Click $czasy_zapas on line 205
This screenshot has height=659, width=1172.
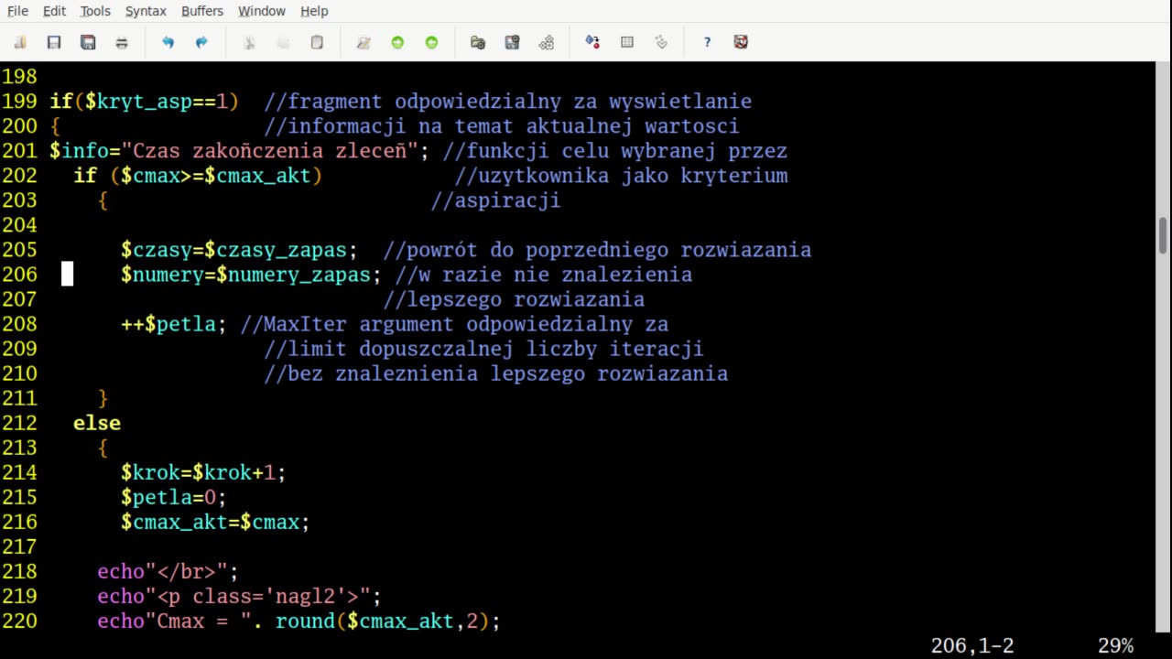[276, 250]
